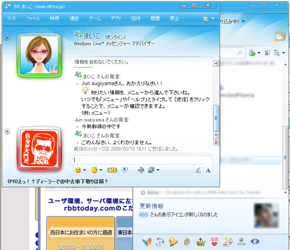This screenshot has width=290, height=250.
Task: Click the 西日本にお住まいの方に最適 banner in browser
Action: [x=81, y=232]
